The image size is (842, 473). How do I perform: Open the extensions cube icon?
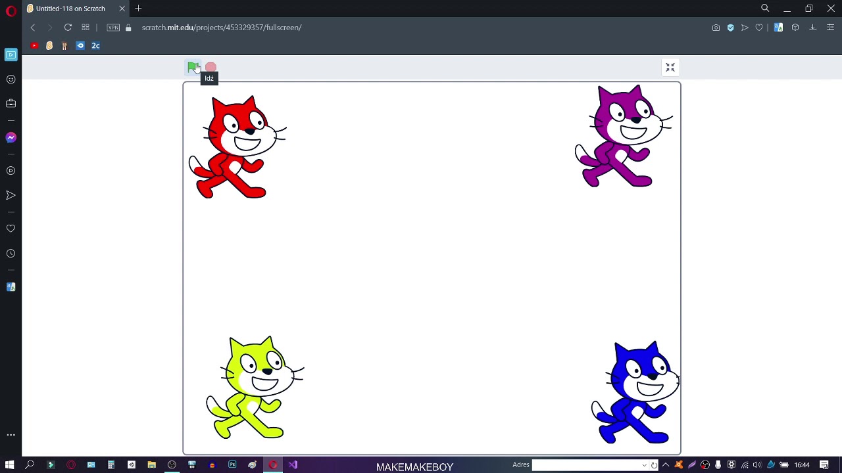(x=795, y=28)
